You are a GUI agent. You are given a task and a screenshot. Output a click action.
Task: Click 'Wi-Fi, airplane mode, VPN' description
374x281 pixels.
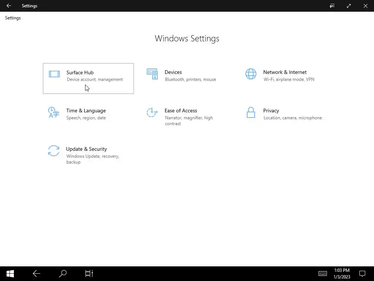click(289, 79)
